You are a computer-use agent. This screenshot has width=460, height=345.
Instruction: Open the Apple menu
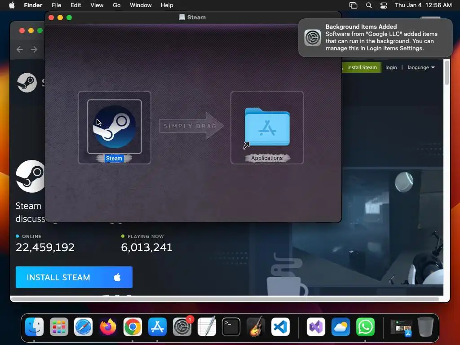click(12, 5)
